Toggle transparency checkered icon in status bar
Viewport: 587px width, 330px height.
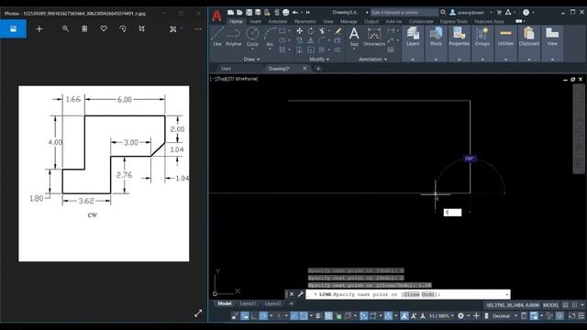tap(328, 316)
